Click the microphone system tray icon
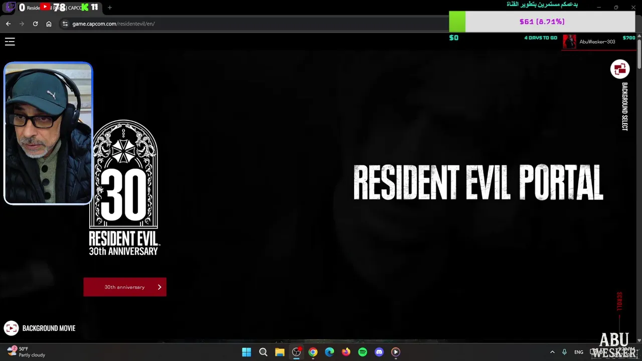642x361 pixels. [564, 352]
